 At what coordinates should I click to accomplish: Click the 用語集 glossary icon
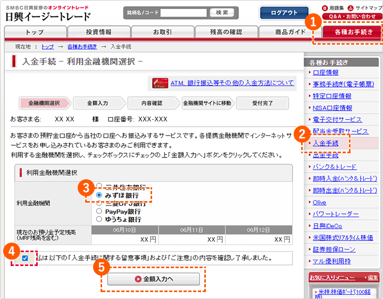324,8
